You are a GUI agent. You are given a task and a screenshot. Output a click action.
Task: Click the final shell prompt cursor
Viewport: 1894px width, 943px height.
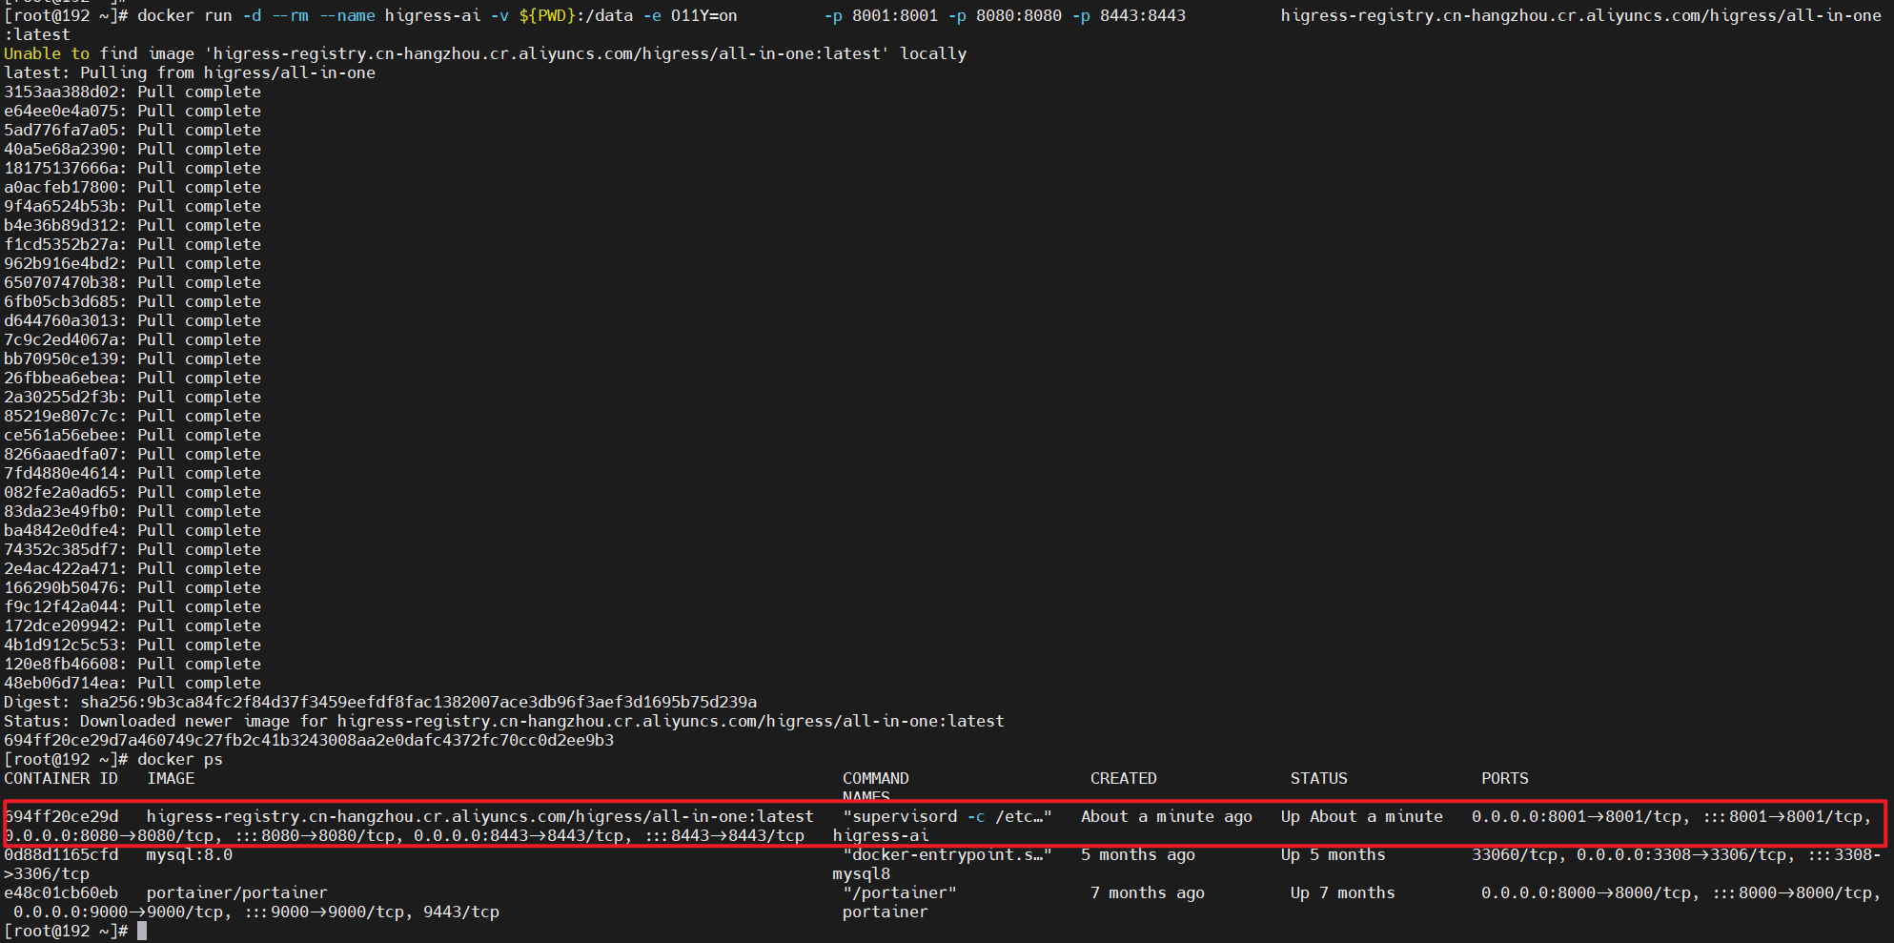point(142,931)
